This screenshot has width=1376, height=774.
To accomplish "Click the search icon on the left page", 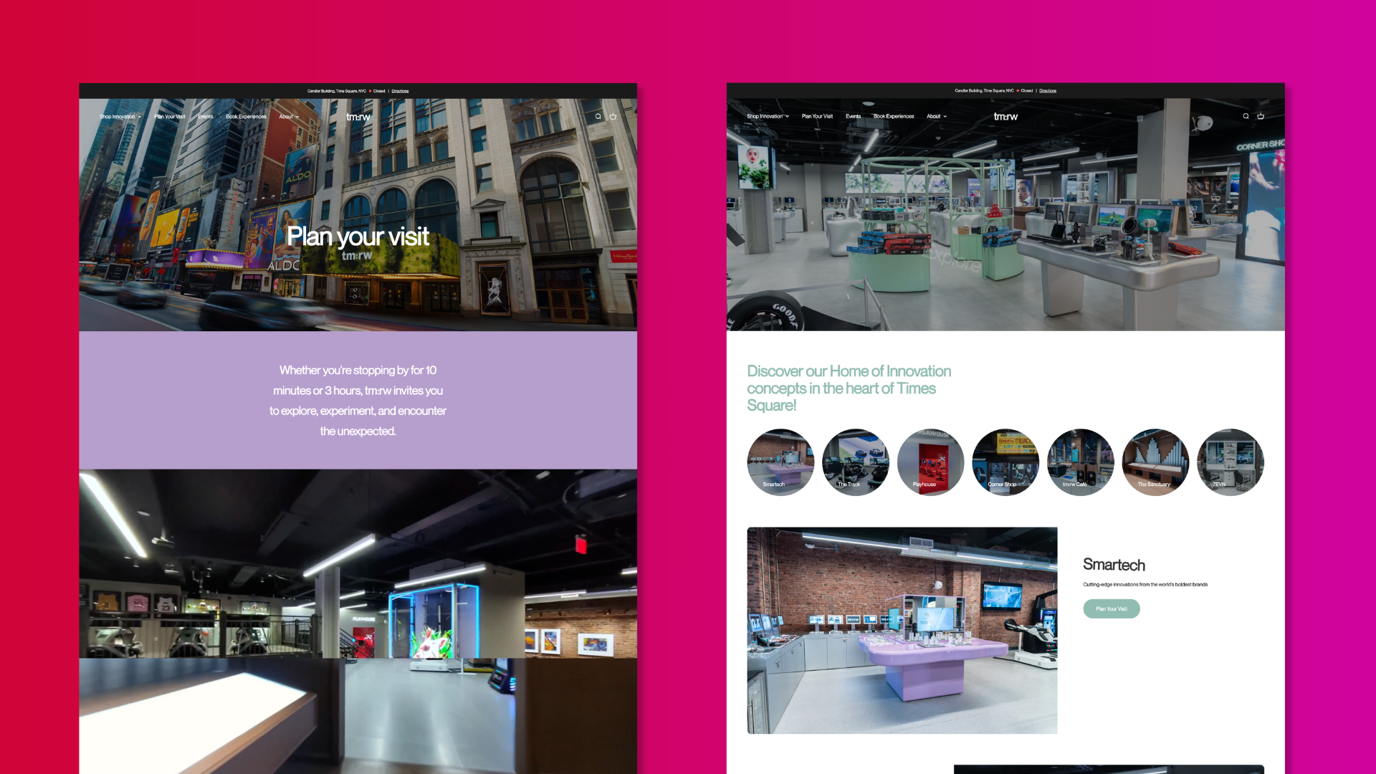I will point(598,117).
